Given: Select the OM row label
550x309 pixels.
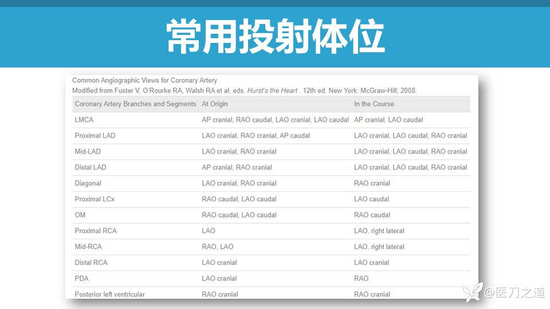Looking at the screenshot, I should click(x=80, y=215).
